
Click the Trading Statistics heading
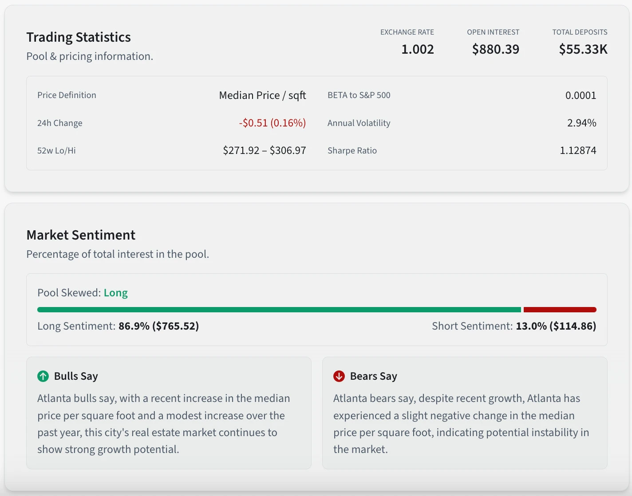click(x=79, y=37)
